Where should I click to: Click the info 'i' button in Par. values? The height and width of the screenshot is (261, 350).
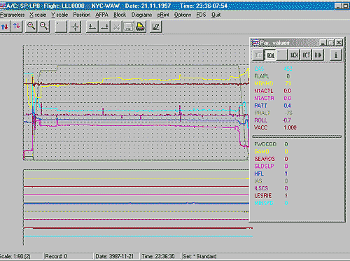336,55
